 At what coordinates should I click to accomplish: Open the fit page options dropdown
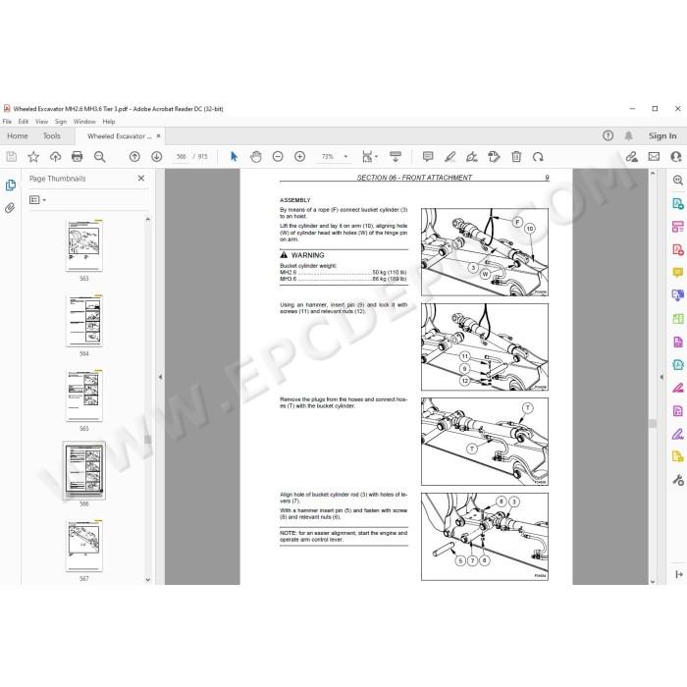(370, 157)
